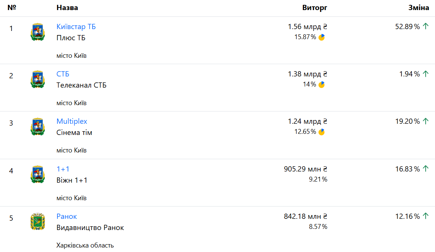Click the Назва column header
The image size is (435, 252).
[67, 8]
